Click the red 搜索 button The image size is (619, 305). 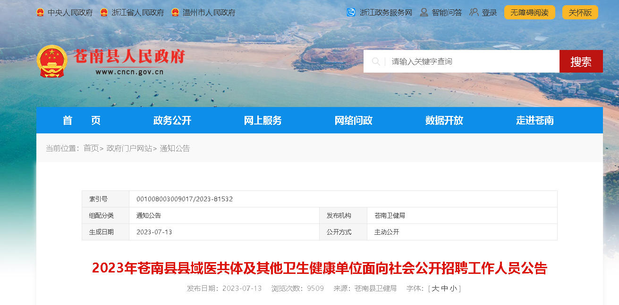click(581, 61)
